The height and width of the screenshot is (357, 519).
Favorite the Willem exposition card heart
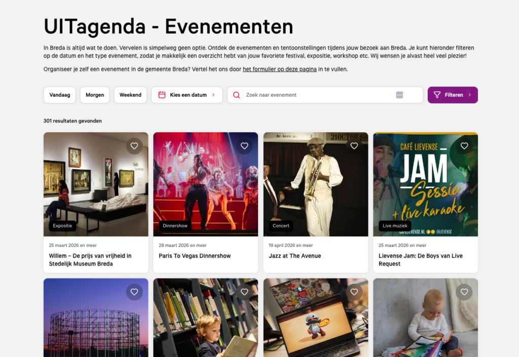(134, 146)
